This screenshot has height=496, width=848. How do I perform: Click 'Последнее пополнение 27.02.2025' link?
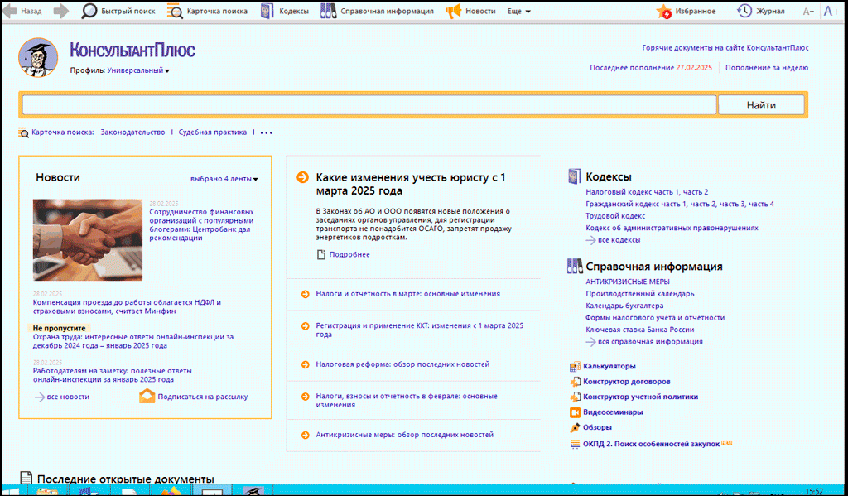coord(651,68)
